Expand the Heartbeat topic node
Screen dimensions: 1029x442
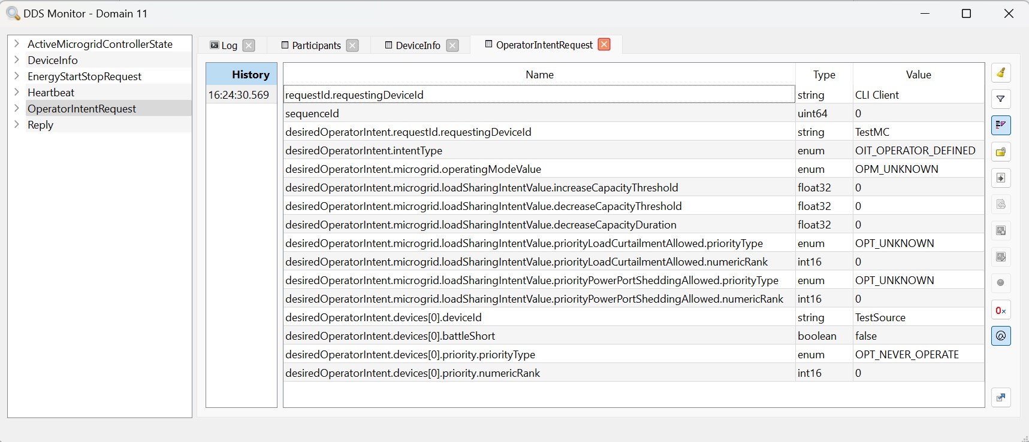17,92
